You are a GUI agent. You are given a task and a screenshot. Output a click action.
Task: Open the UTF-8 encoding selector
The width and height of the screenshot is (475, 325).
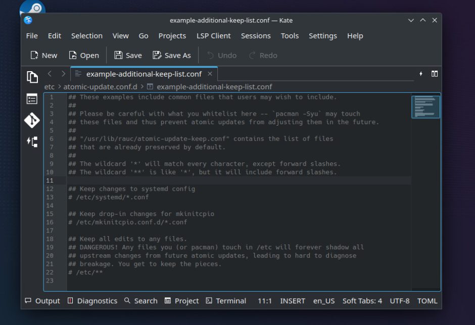(x=400, y=301)
